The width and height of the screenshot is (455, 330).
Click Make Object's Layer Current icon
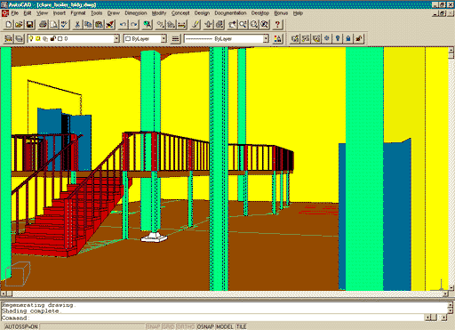coord(8,38)
